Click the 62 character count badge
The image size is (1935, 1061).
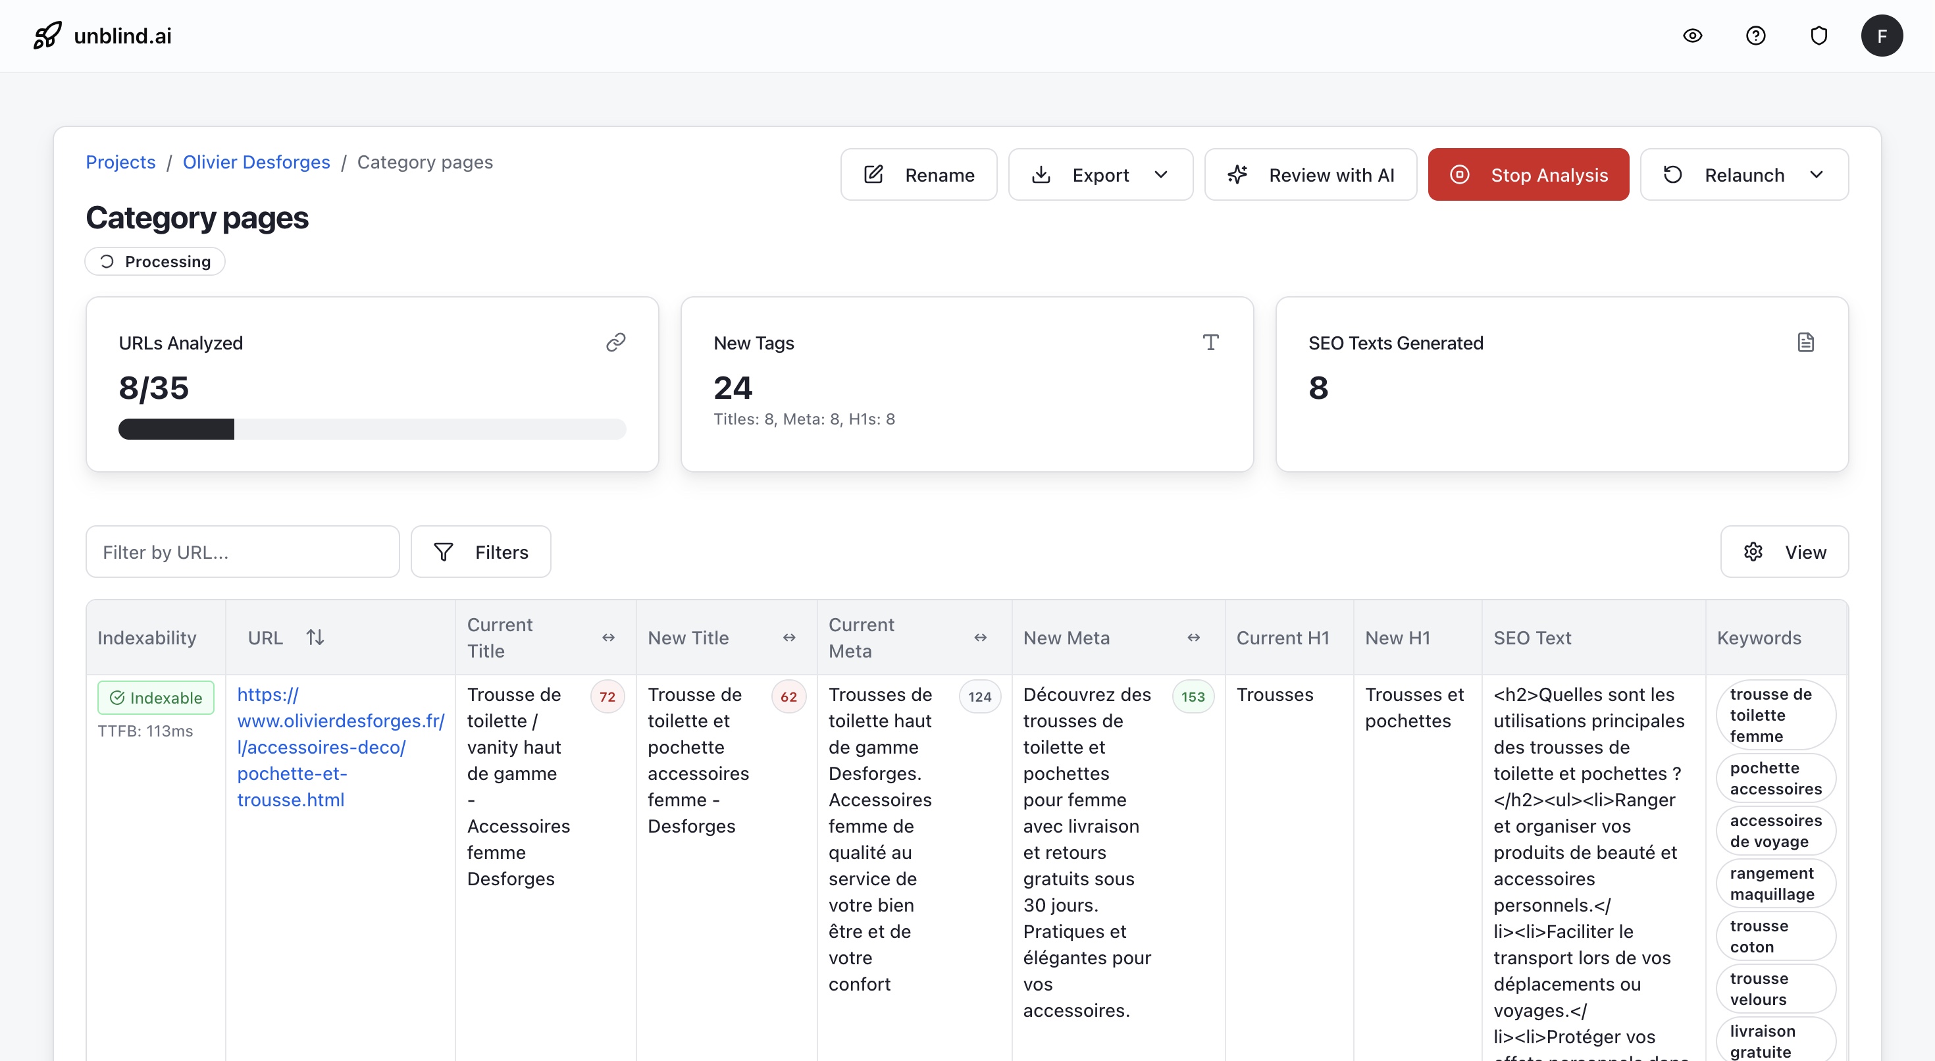tap(788, 696)
